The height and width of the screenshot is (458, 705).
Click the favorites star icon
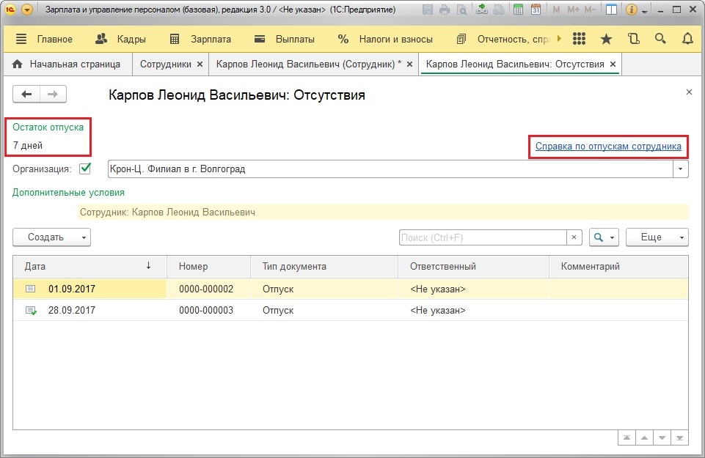(606, 39)
